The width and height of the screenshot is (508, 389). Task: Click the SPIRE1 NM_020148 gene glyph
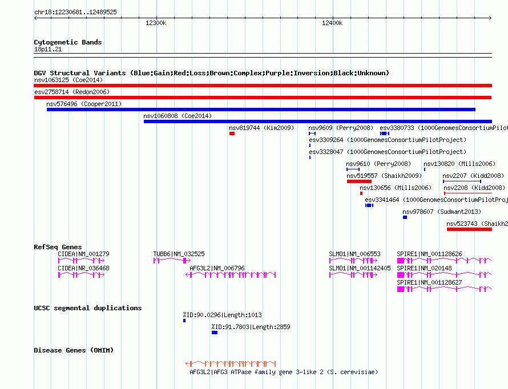coord(445,275)
